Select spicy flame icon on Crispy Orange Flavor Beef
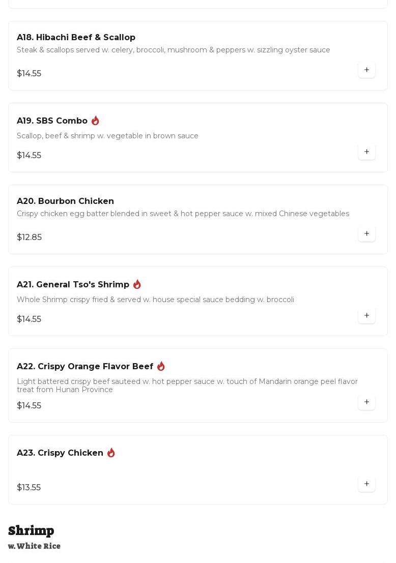 [161, 366]
